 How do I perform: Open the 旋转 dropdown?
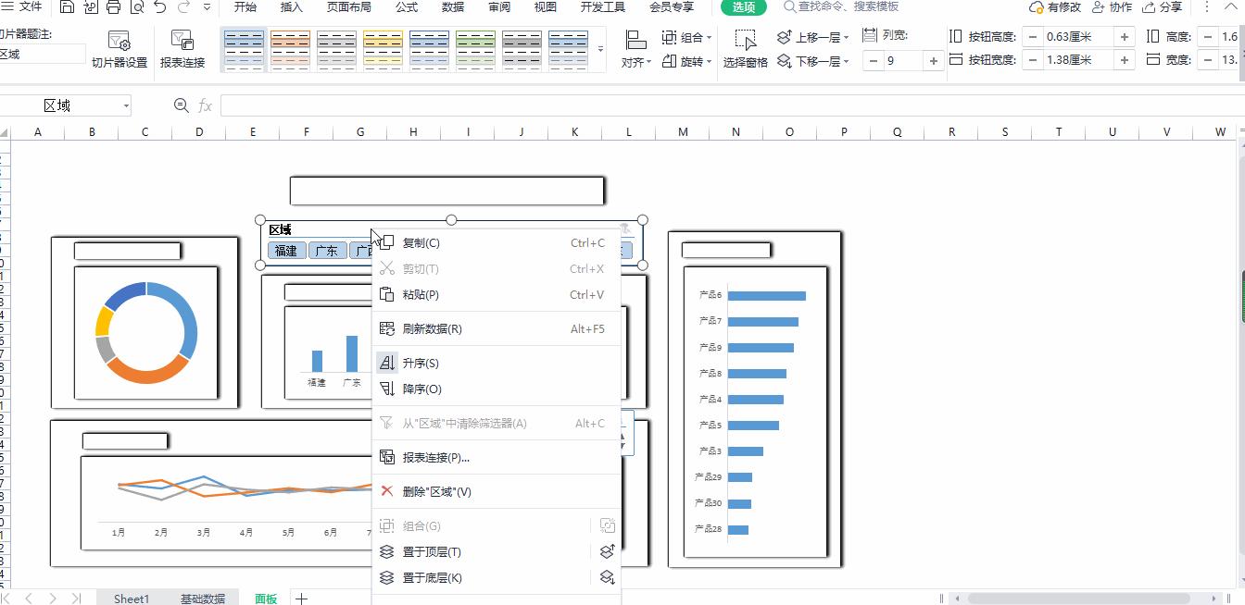click(x=684, y=60)
